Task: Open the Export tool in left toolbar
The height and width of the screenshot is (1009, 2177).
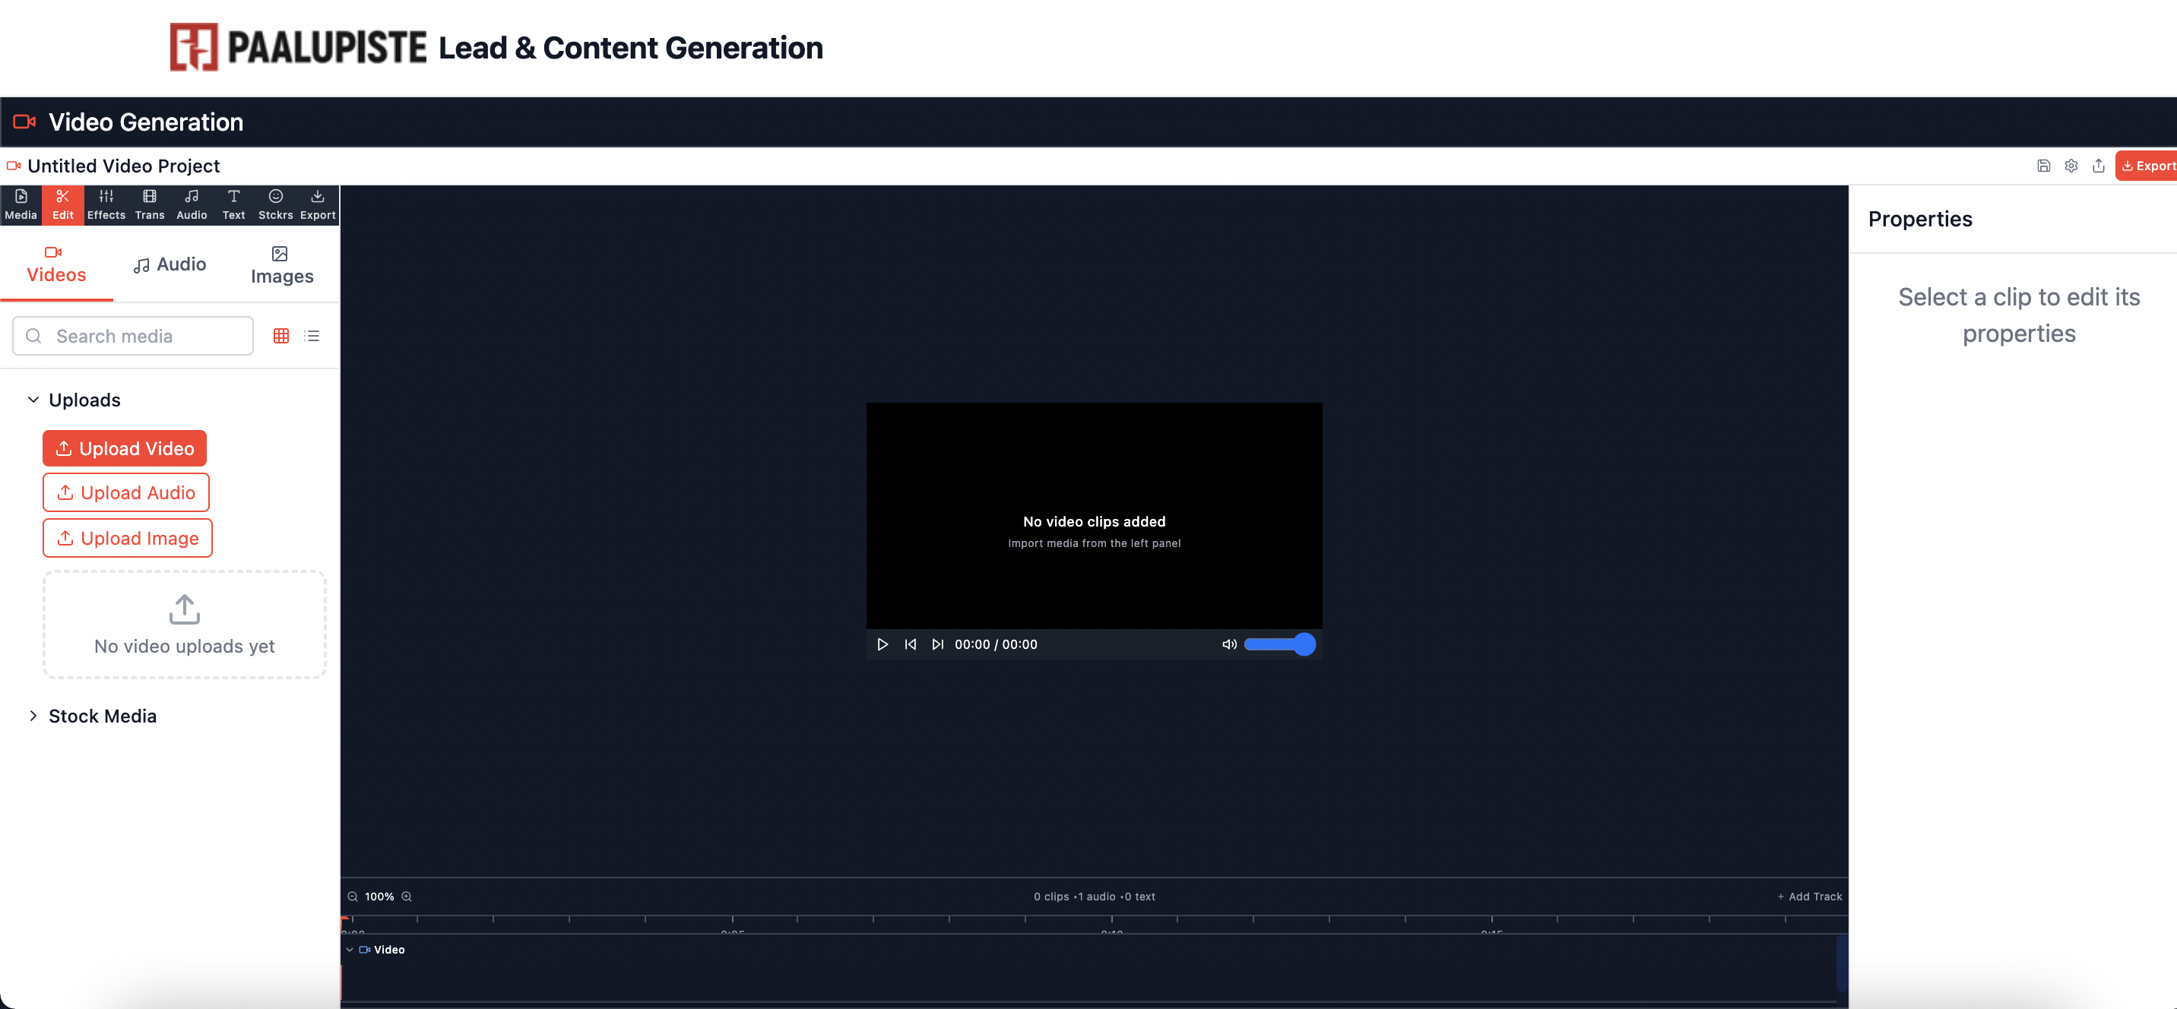Action: pyautogui.click(x=318, y=204)
